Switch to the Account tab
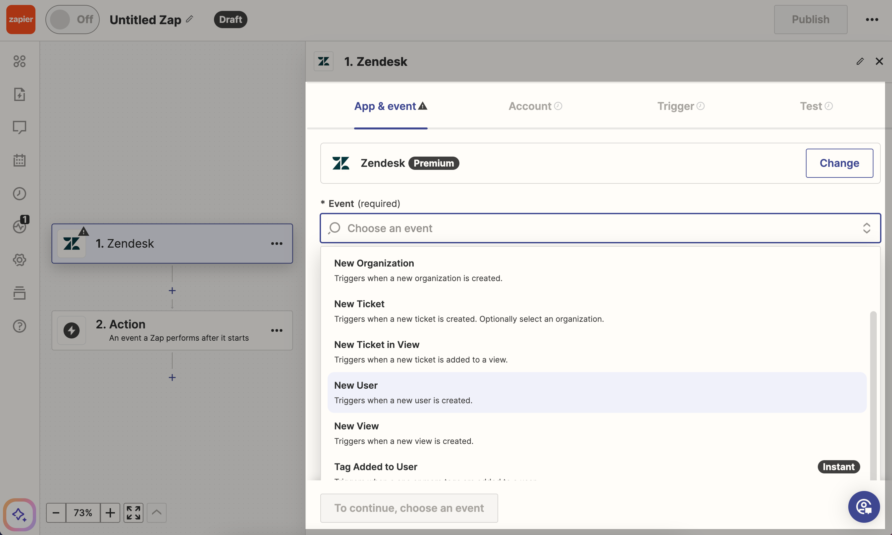892x535 pixels. [x=535, y=106]
